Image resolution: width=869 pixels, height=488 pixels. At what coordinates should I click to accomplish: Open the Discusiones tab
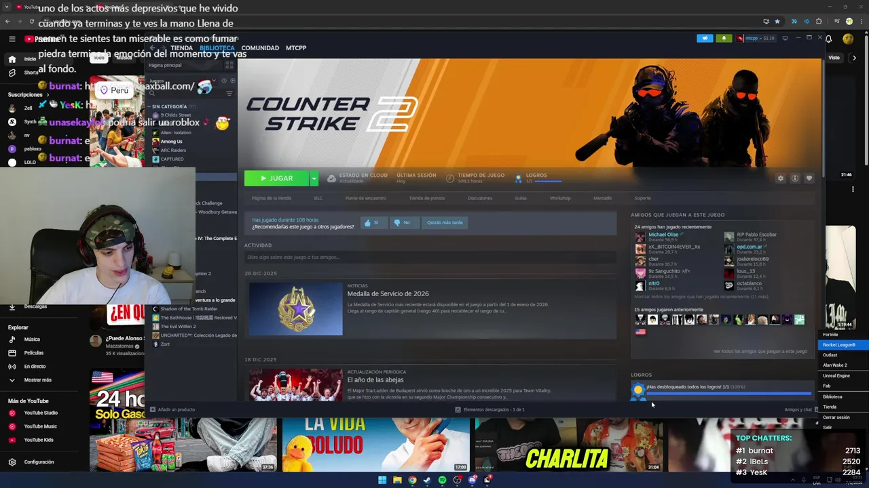[480, 198]
